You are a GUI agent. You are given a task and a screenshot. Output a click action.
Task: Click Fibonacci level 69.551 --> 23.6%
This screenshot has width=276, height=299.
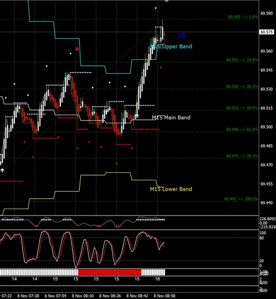coord(242,60)
